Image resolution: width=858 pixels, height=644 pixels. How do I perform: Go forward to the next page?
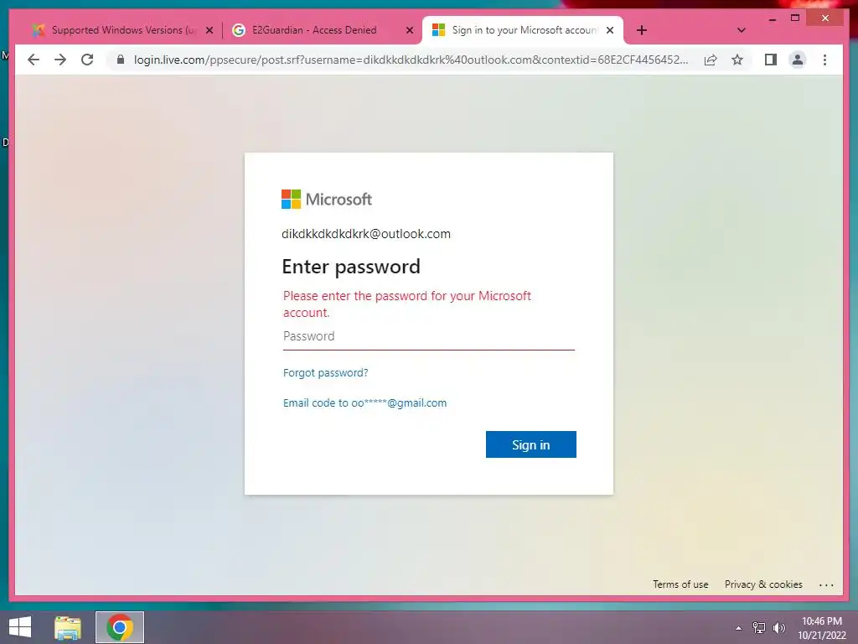click(60, 60)
